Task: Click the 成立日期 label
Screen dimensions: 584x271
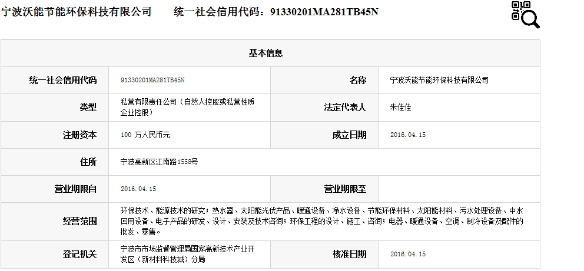Action: pyautogui.click(x=349, y=135)
